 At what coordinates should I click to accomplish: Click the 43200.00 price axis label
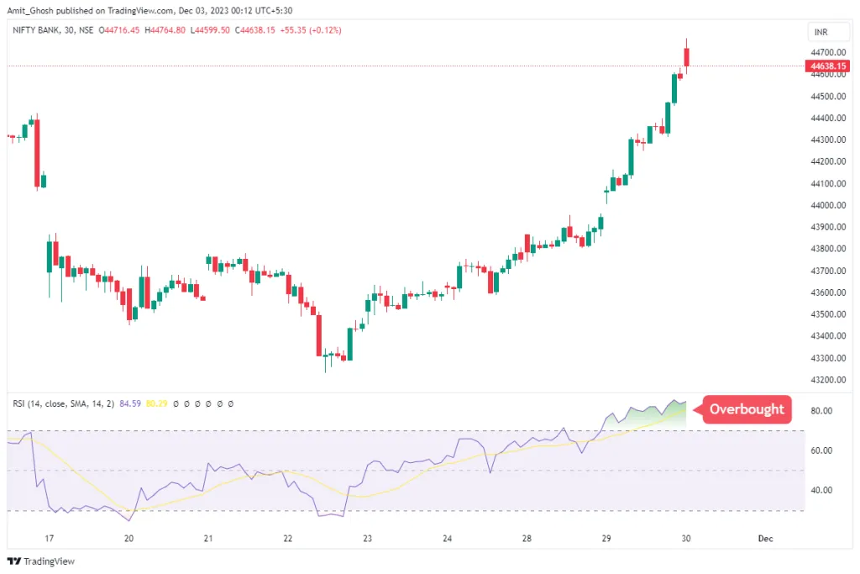[826, 380]
